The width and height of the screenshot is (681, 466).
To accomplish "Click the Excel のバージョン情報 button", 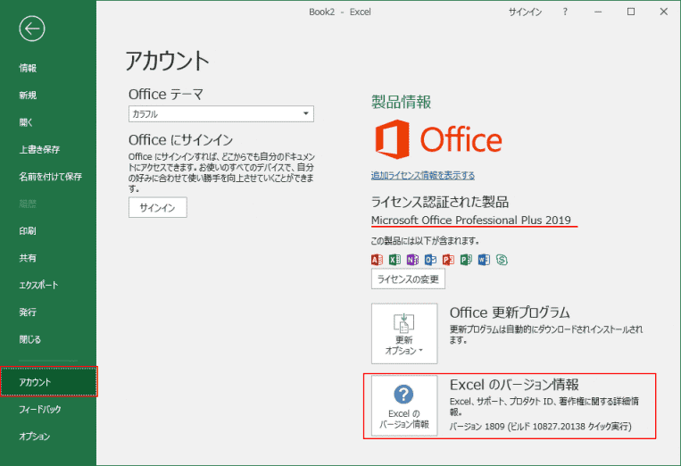I will (404, 405).
